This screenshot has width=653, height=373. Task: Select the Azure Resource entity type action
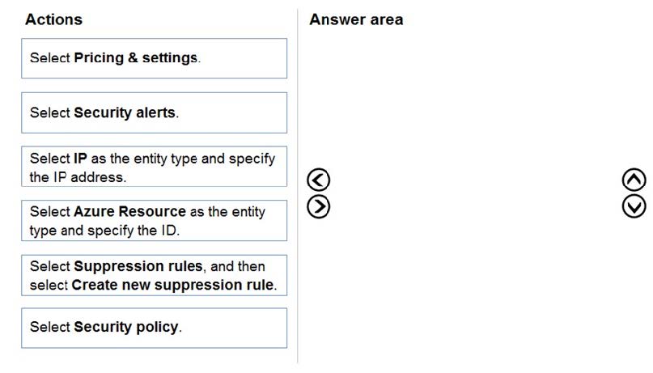154,220
